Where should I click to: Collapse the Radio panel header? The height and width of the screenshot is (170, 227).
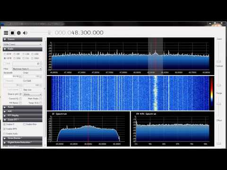pos(23,49)
